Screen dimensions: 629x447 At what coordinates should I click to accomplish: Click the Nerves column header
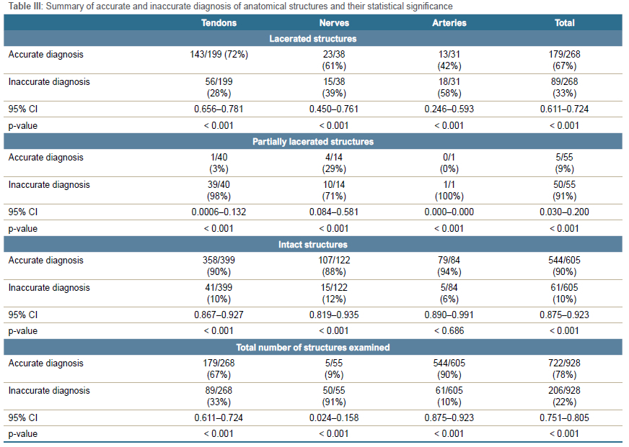(x=334, y=23)
